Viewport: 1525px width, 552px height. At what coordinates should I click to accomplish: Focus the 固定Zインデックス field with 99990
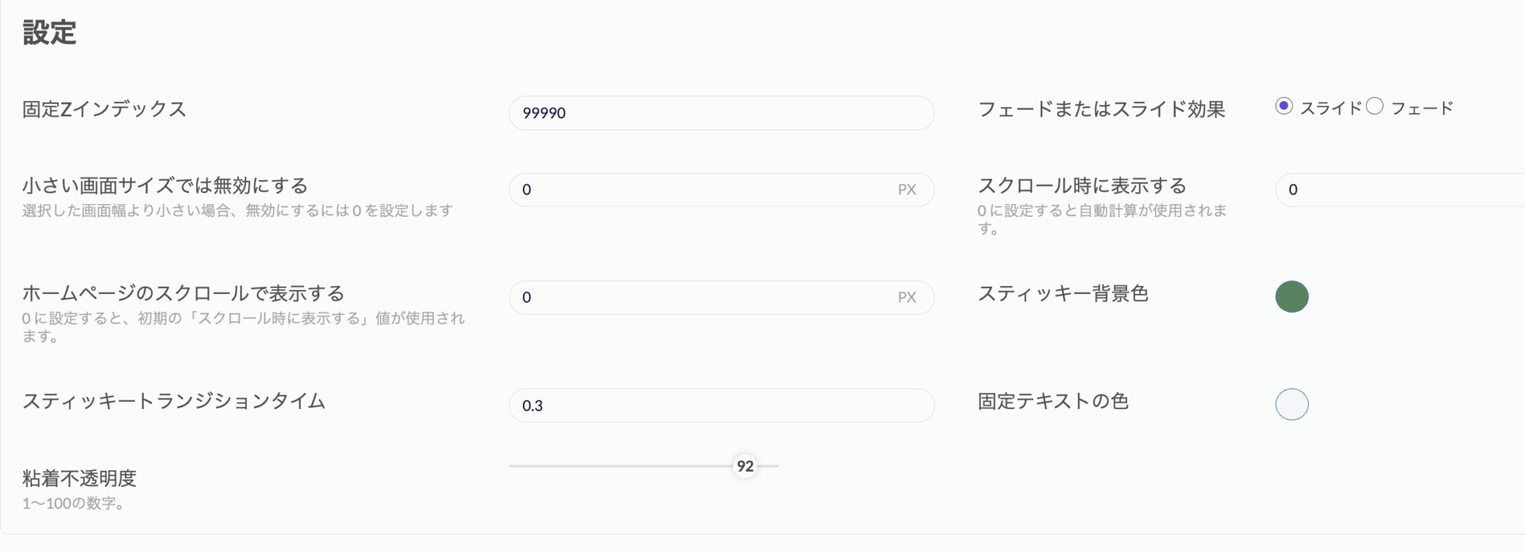721,113
